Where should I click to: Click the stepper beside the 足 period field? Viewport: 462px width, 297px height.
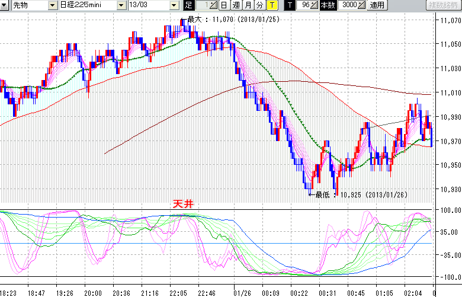pos(214,5)
